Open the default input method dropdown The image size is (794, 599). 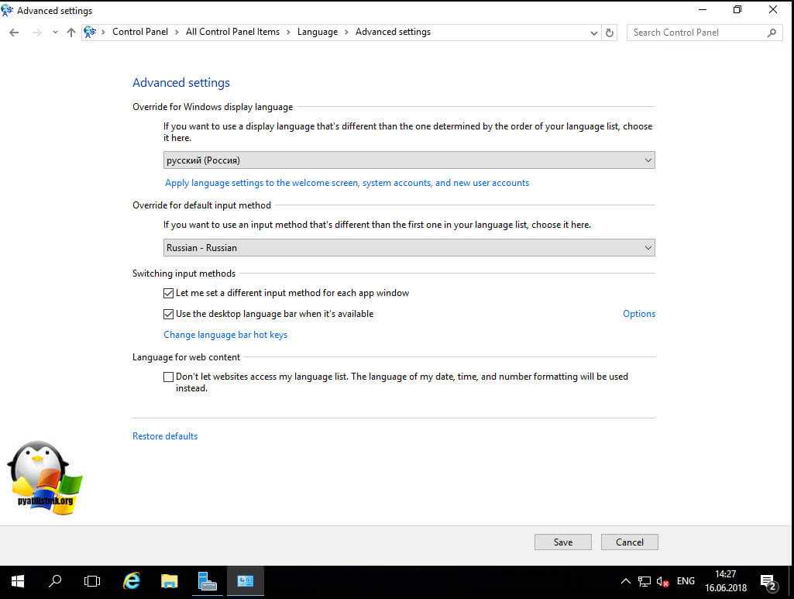click(409, 248)
